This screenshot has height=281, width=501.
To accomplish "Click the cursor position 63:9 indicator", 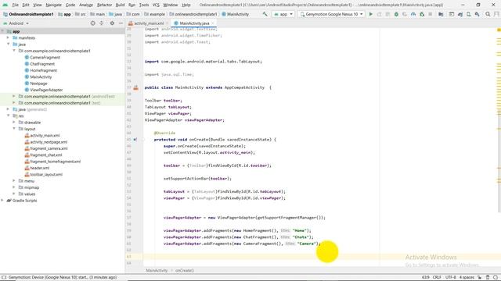I will tap(425, 278).
